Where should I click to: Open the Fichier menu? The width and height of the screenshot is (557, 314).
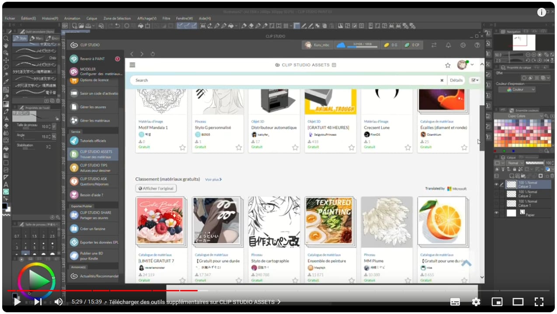click(x=10, y=18)
